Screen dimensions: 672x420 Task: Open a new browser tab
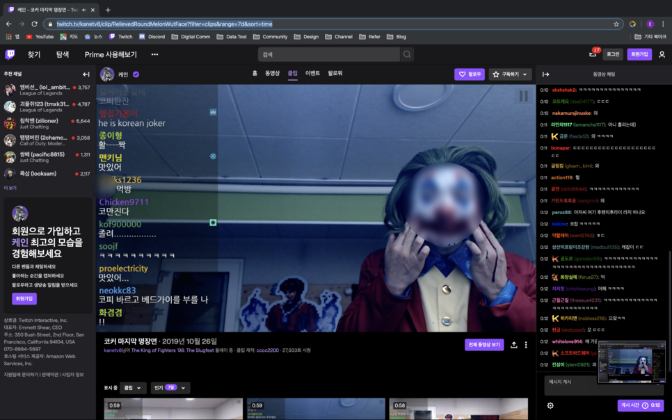click(x=108, y=10)
